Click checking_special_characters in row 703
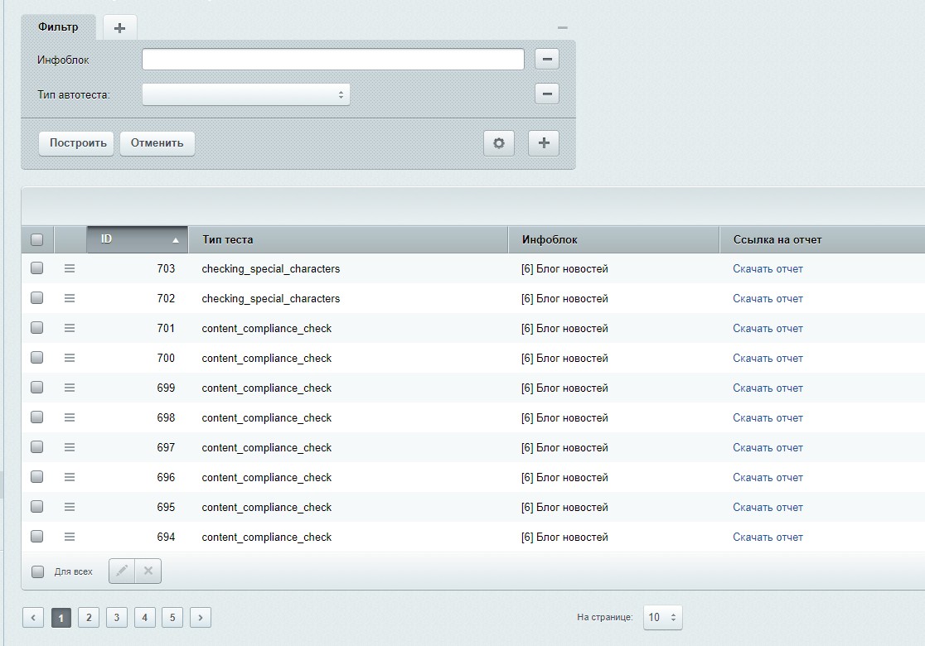This screenshot has height=646, width=925. (271, 269)
